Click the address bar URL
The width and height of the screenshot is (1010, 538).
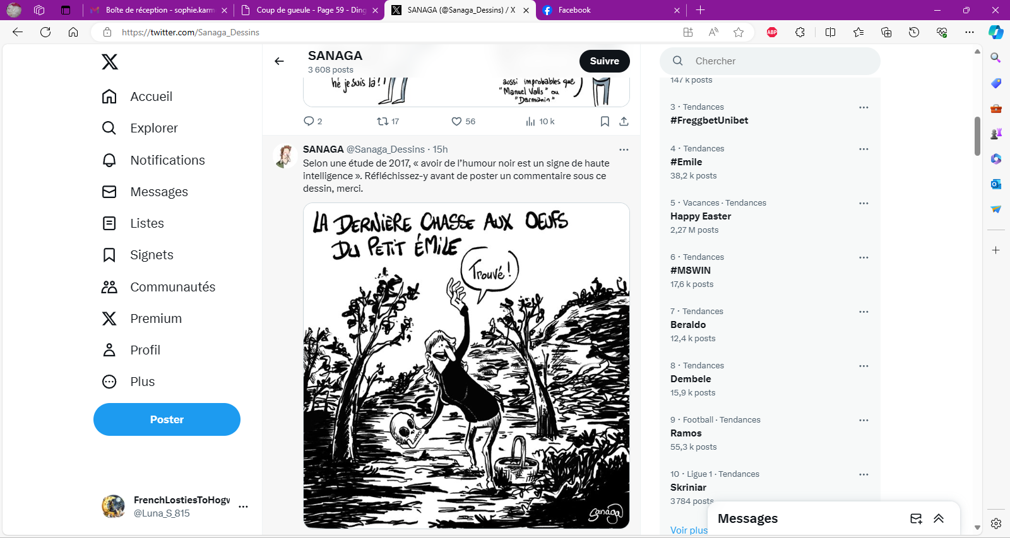(191, 32)
